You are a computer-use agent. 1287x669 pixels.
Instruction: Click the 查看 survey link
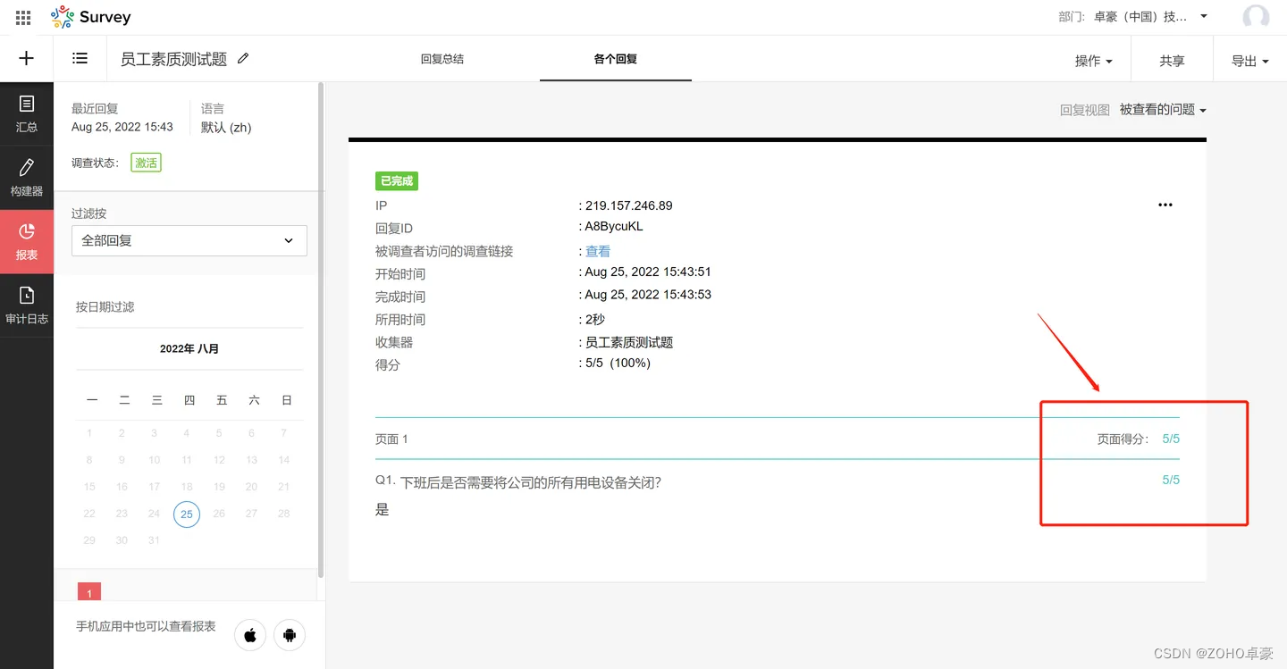(x=598, y=252)
